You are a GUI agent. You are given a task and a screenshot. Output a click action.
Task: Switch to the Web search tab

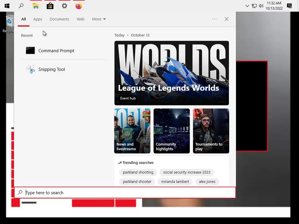(81, 19)
